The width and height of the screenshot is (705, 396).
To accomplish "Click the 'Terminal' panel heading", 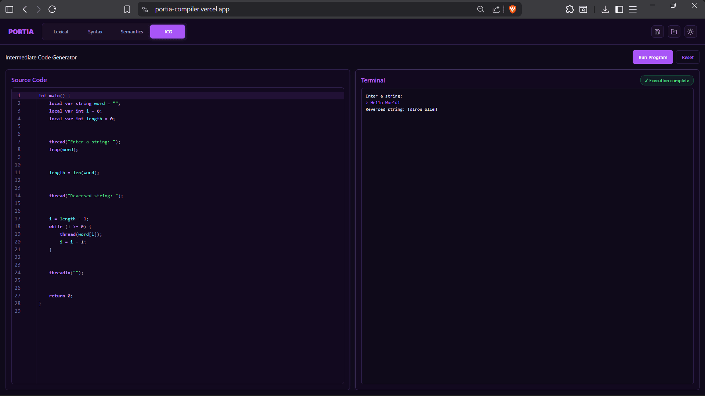I will point(373,80).
